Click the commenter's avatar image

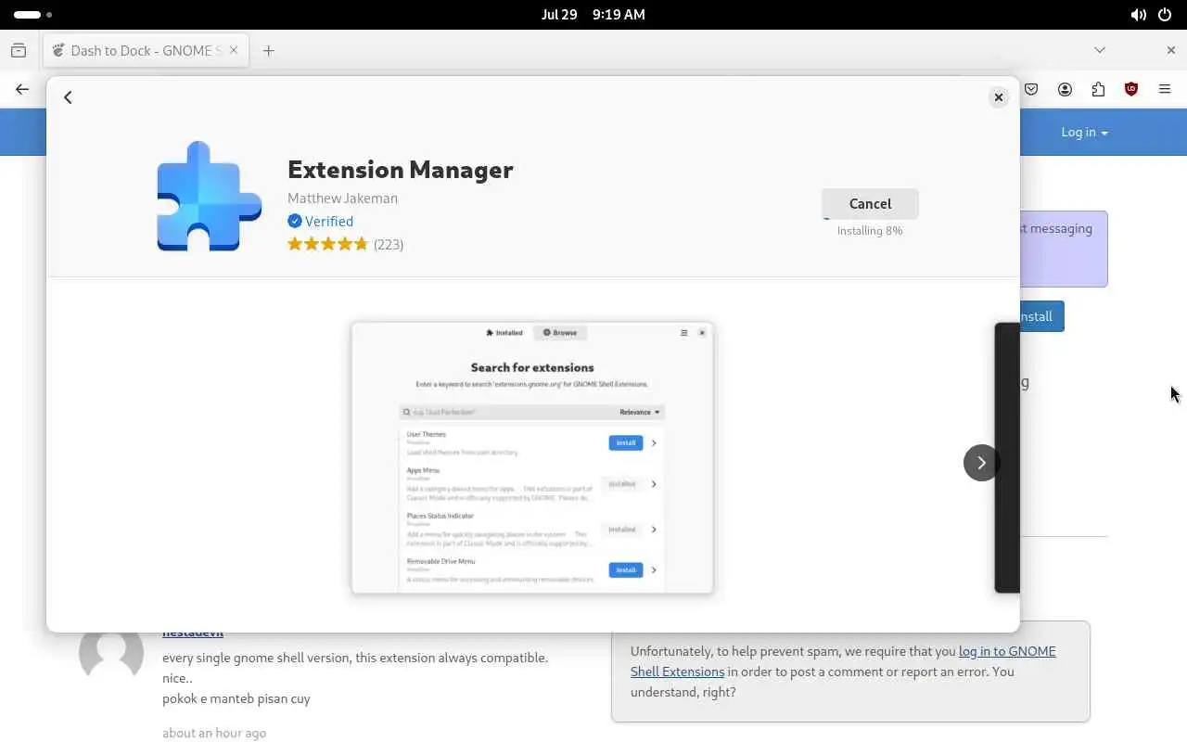coord(111,653)
